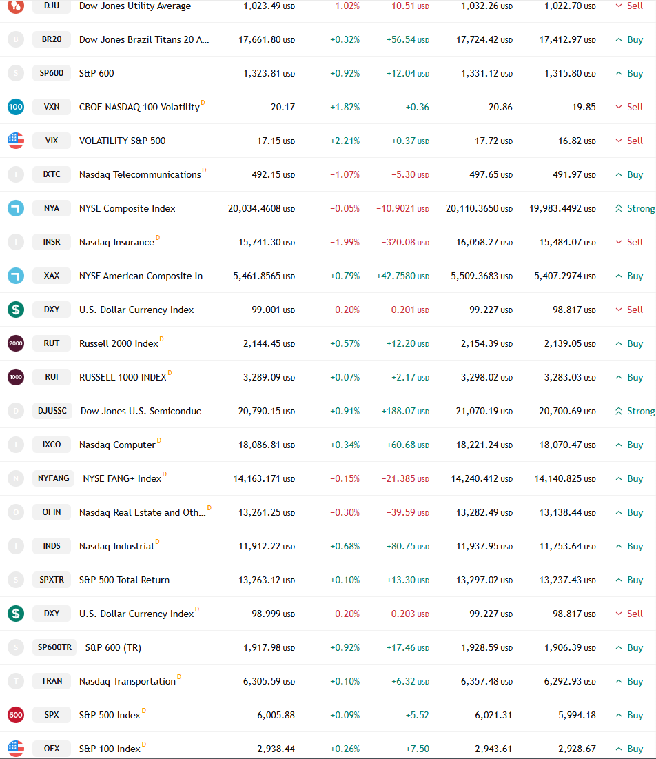656x759 pixels.
Task: Click Nasdaq Computer index name
Action: (x=117, y=445)
